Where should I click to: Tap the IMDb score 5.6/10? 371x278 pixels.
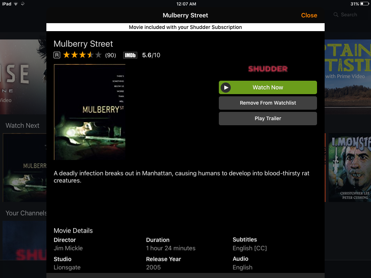click(151, 55)
